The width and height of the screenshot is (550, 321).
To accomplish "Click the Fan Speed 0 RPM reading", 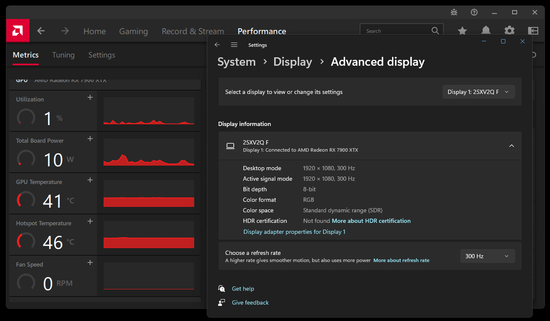I will [x=58, y=284].
